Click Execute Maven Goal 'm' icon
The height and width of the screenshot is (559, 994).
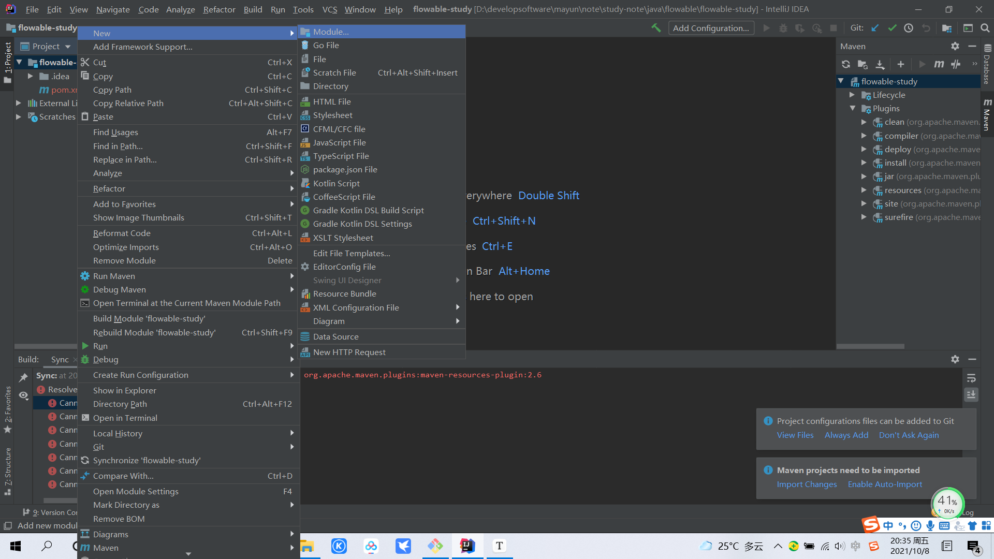point(939,64)
